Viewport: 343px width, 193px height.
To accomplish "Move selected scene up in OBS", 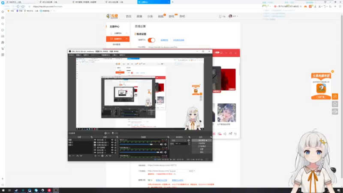I will tap(78, 156).
